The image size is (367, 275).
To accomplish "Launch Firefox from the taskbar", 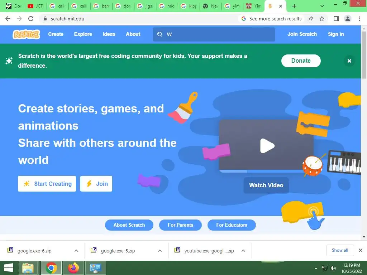I will [x=73, y=268].
